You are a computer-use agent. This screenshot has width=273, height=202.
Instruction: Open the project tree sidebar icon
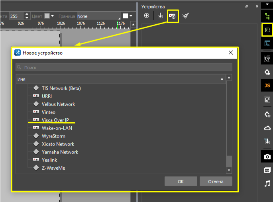click(267, 16)
